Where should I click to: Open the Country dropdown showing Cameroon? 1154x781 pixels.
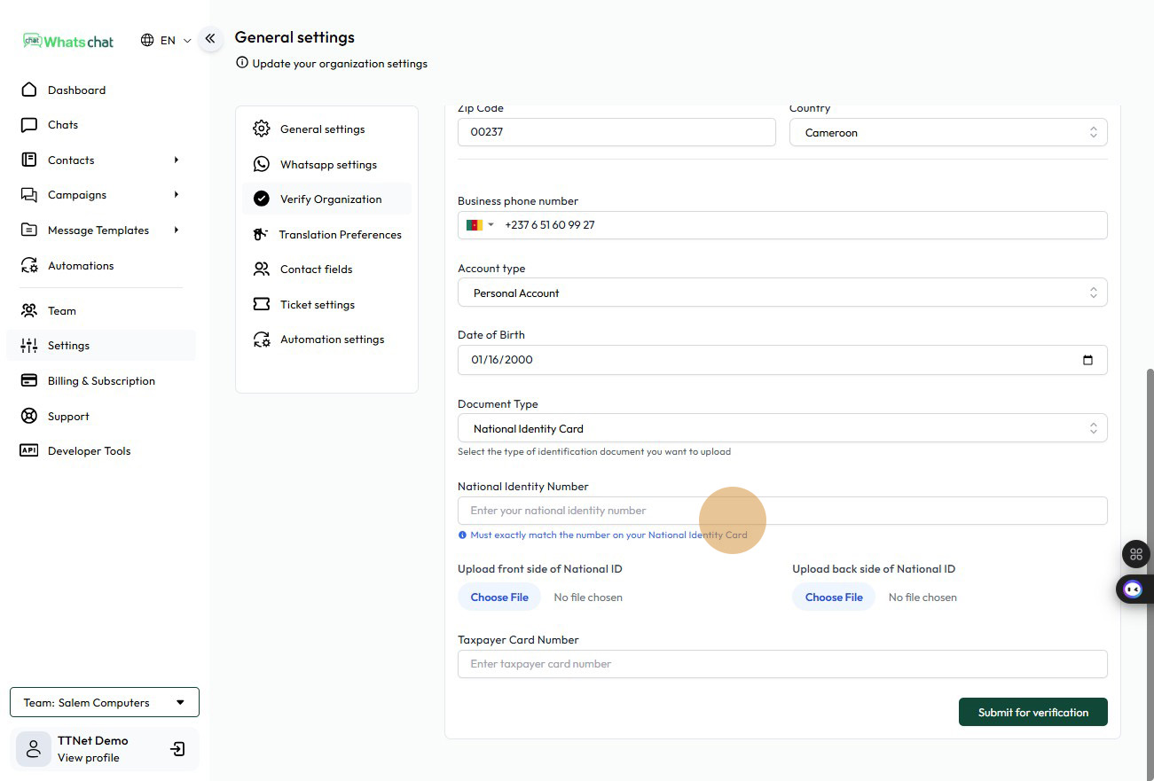947,133
